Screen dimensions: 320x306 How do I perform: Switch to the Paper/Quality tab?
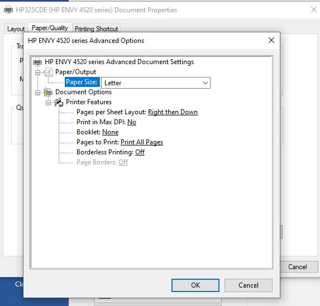(50, 28)
